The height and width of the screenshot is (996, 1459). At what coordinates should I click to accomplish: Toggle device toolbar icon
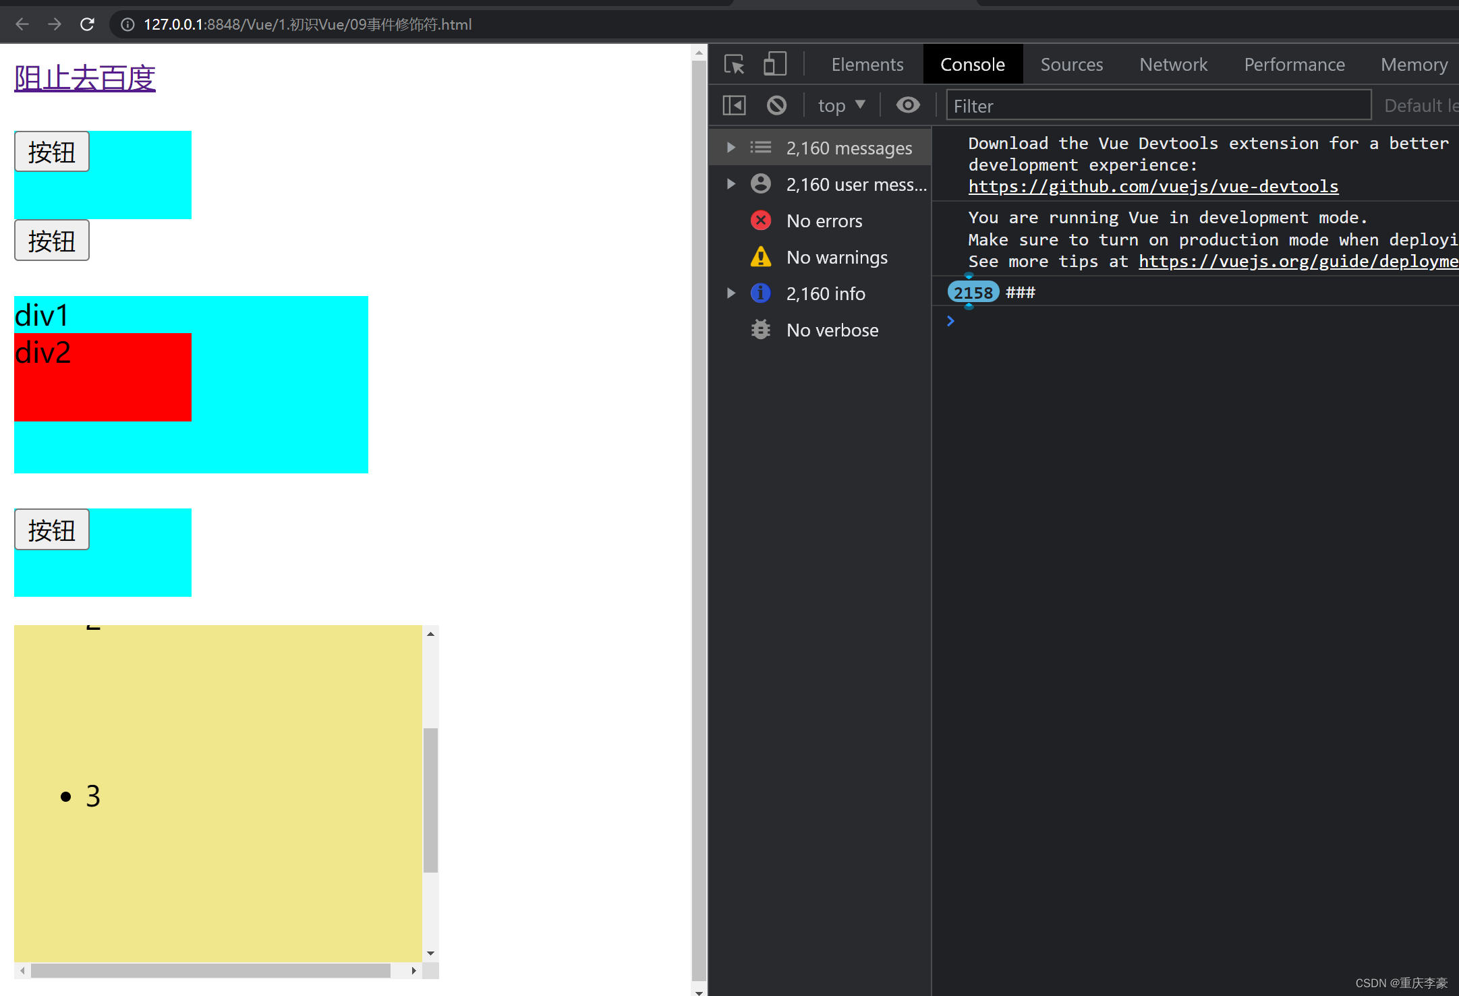point(774,65)
